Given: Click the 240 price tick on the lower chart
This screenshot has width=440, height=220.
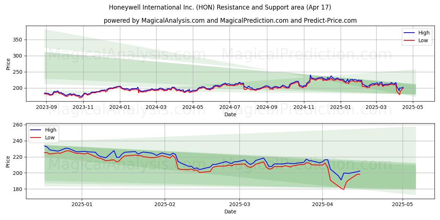Looking at the screenshot, I should (x=19, y=141).
